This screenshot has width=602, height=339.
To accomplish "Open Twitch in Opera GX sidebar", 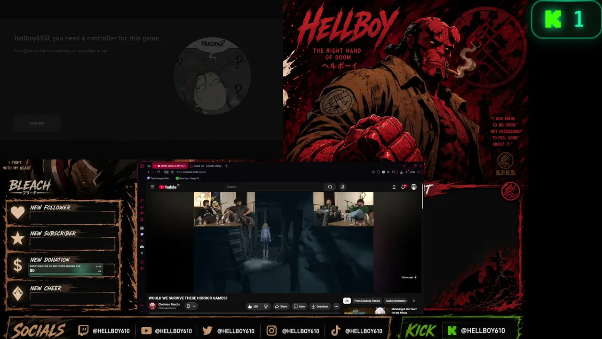I will click(x=142, y=234).
